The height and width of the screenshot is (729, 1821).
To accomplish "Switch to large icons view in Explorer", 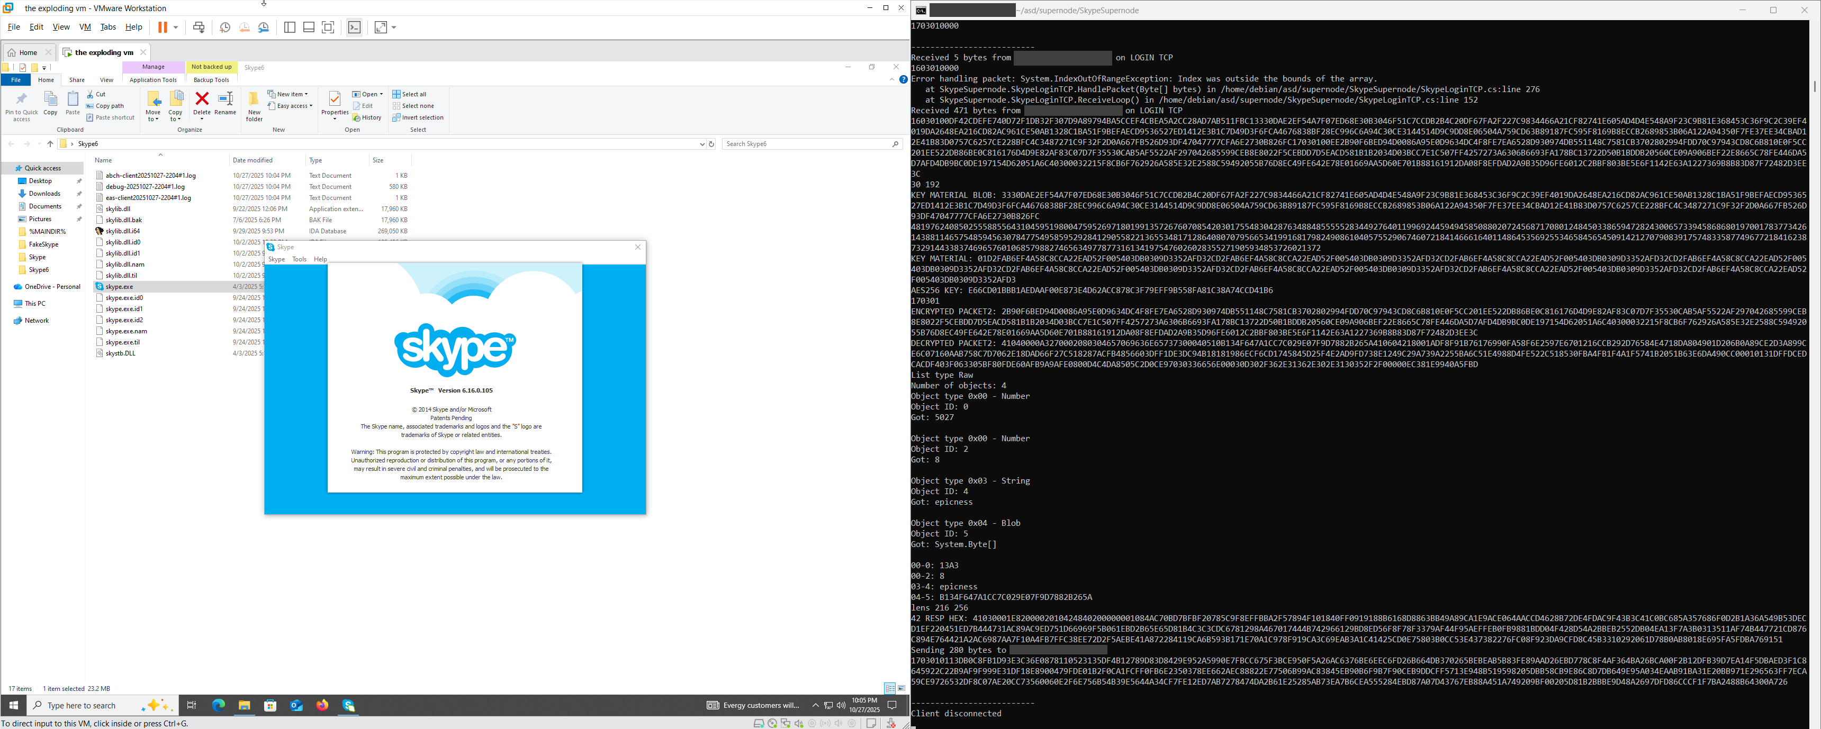I will (902, 688).
